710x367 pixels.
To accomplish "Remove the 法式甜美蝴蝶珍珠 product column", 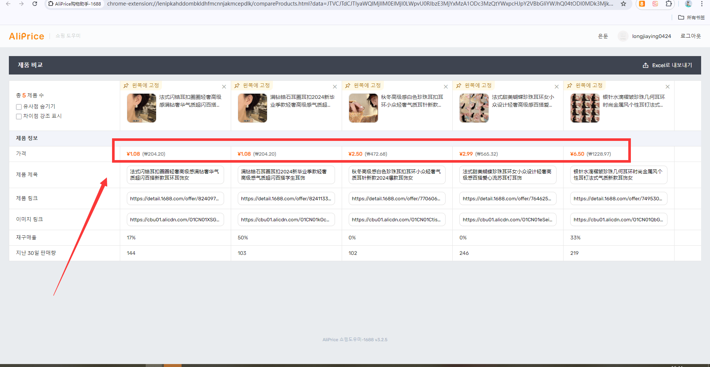I will click(x=557, y=87).
